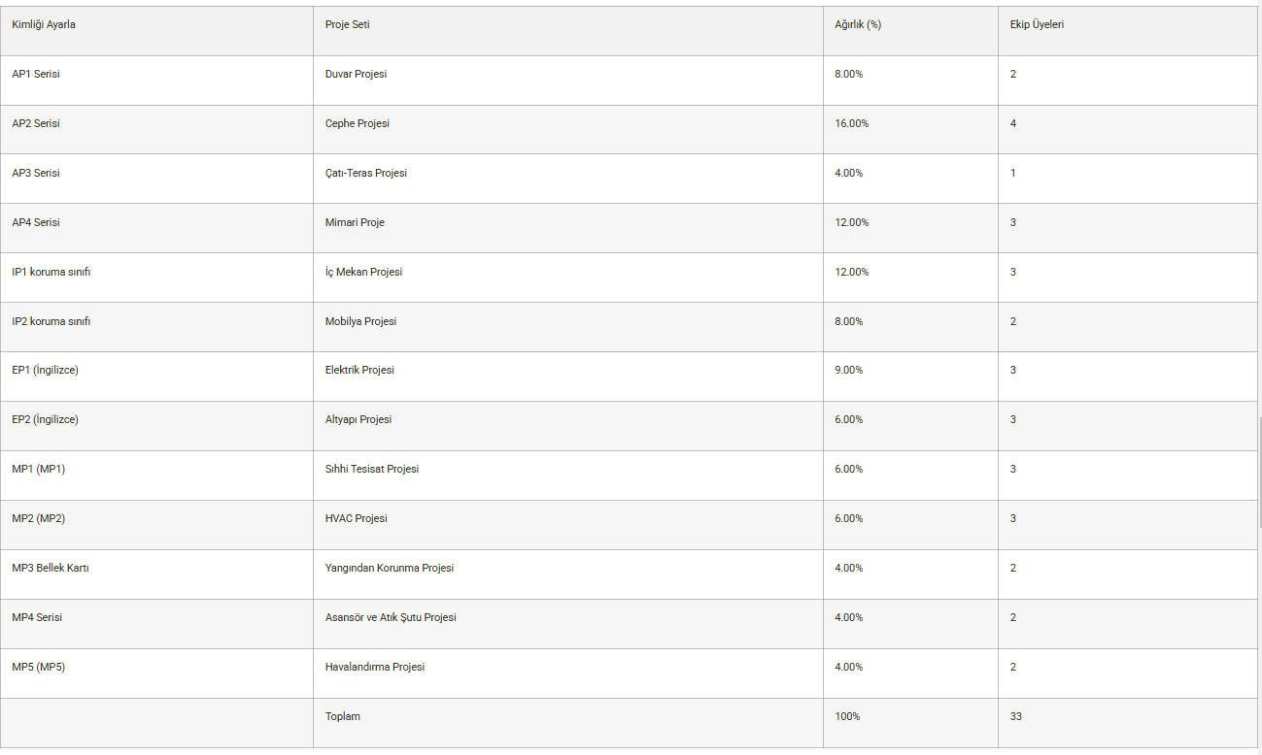Click the Ağırlık (%) column header
This screenshot has width=1262, height=755.
(x=858, y=24)
